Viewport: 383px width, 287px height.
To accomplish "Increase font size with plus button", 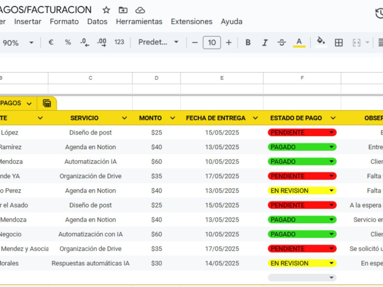I will coord(229,43).
